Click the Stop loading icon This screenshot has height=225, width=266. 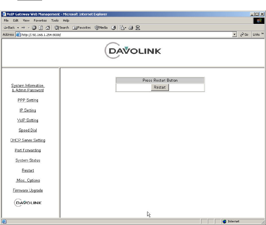[34, 28]
